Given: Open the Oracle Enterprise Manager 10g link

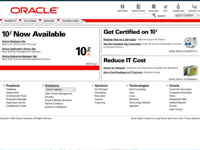Looking at the screenshot, I should [20, 56].
